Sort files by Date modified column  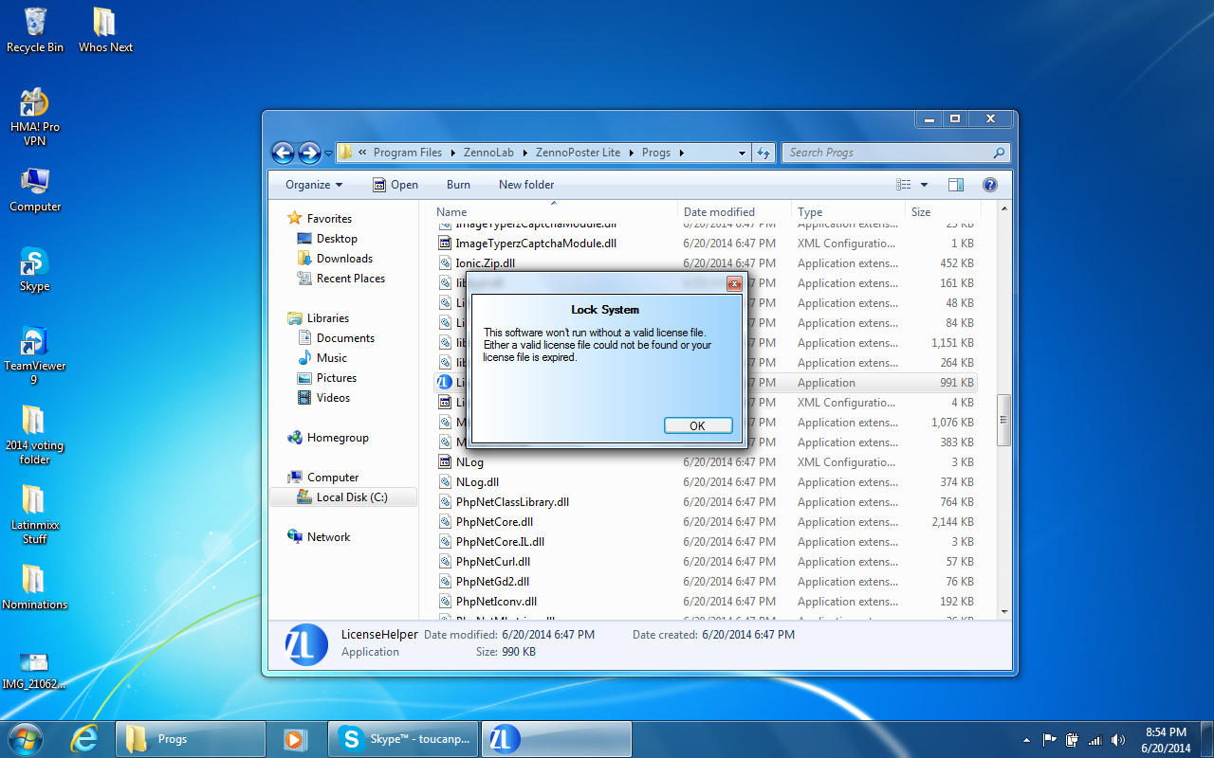click(735, 212)
